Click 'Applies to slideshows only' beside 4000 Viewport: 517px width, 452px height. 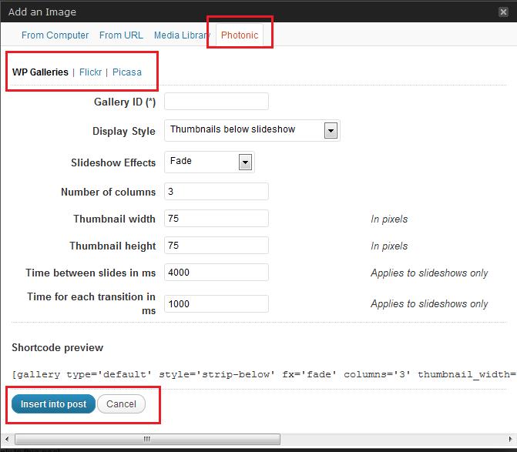point(429,273)
